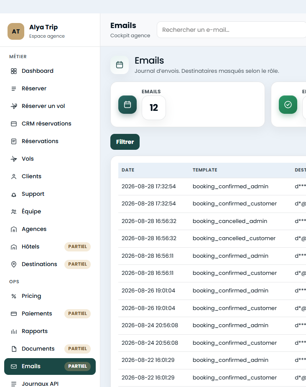
Task: Click the booking_cancelled_admin template cell
Action: pyautogui.click(x=230, y=221)
